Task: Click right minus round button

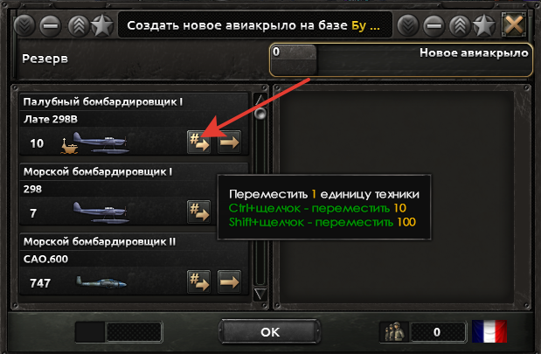Action: (433, 25)
